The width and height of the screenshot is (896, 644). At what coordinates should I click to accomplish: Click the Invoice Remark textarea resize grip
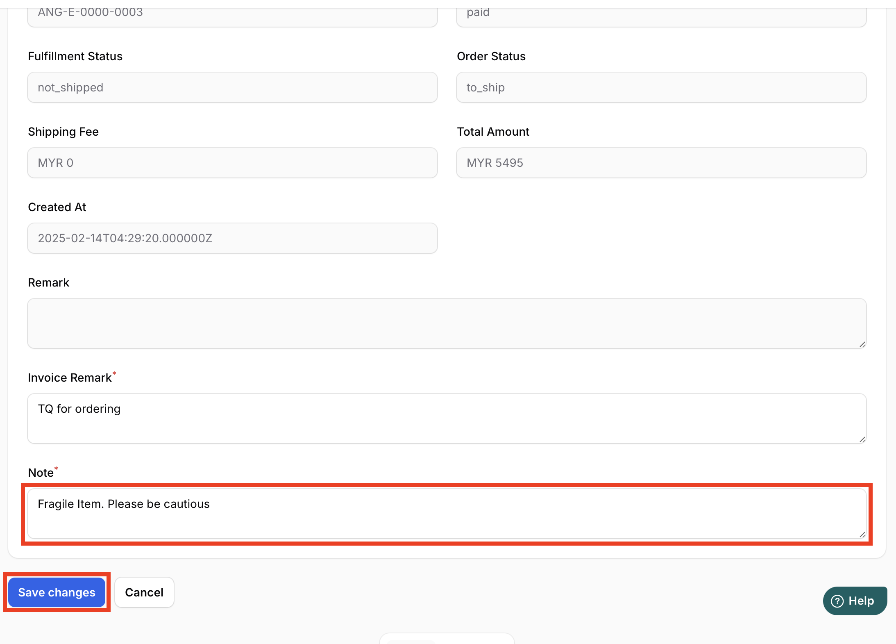coord(862,439)
